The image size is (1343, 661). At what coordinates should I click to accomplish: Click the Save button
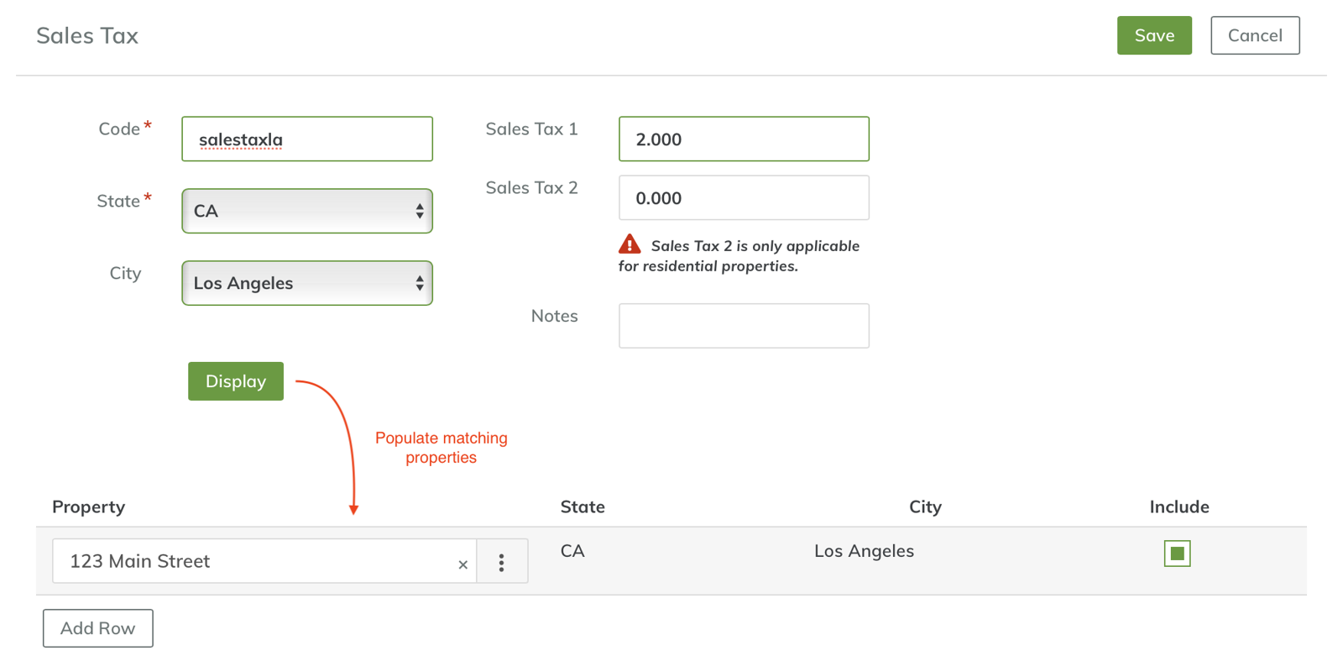(x=1153, y=35)
